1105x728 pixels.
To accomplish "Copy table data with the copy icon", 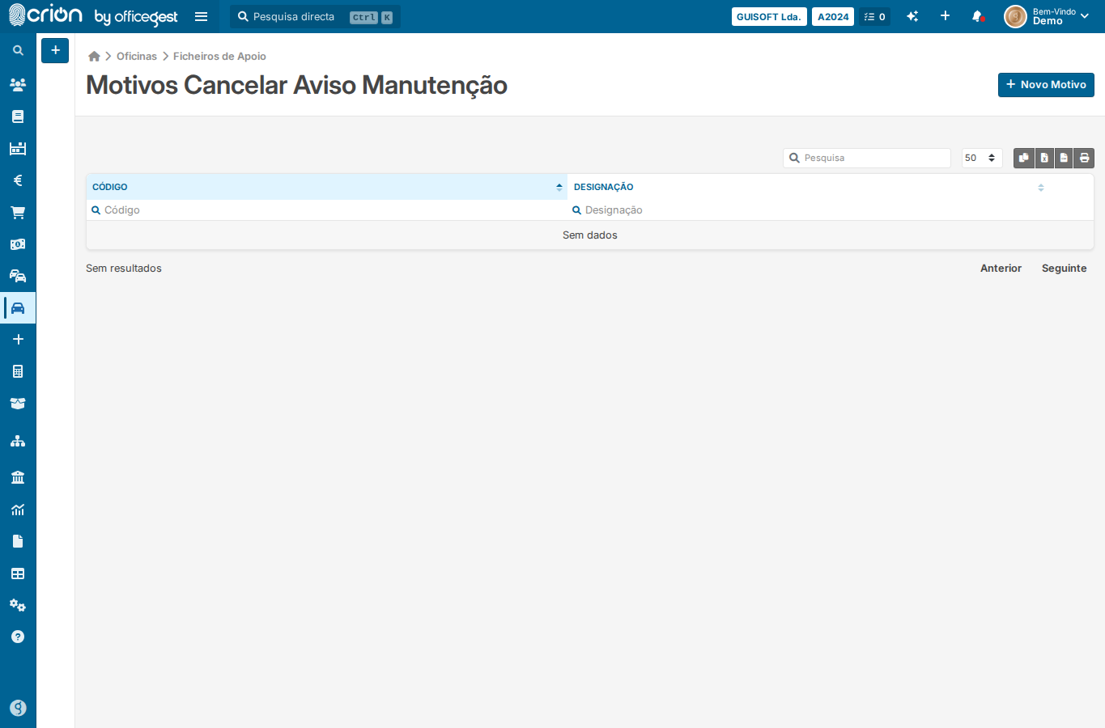I will tap(1024, 158).
